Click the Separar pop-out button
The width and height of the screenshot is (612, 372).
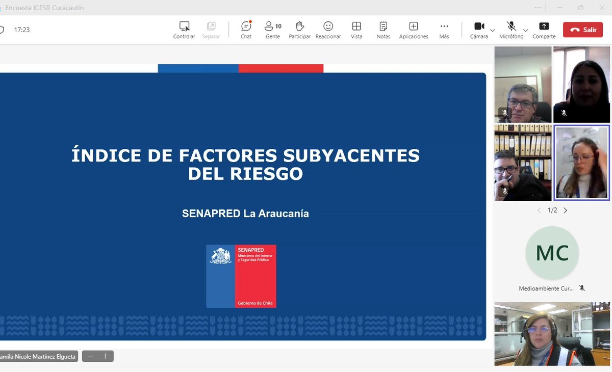click(x=211, y=30)
